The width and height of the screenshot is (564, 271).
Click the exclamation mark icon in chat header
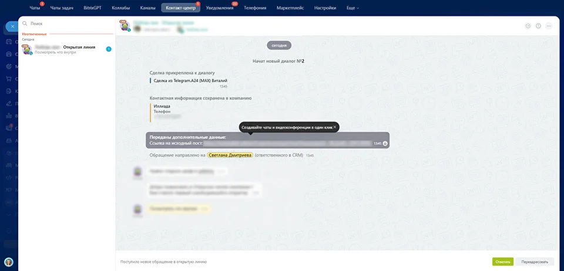538,26
